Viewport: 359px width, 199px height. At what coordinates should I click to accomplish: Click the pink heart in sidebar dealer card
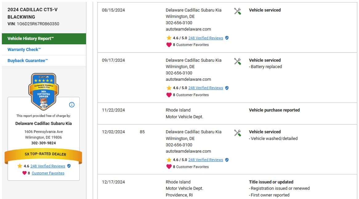click(24, 173)
